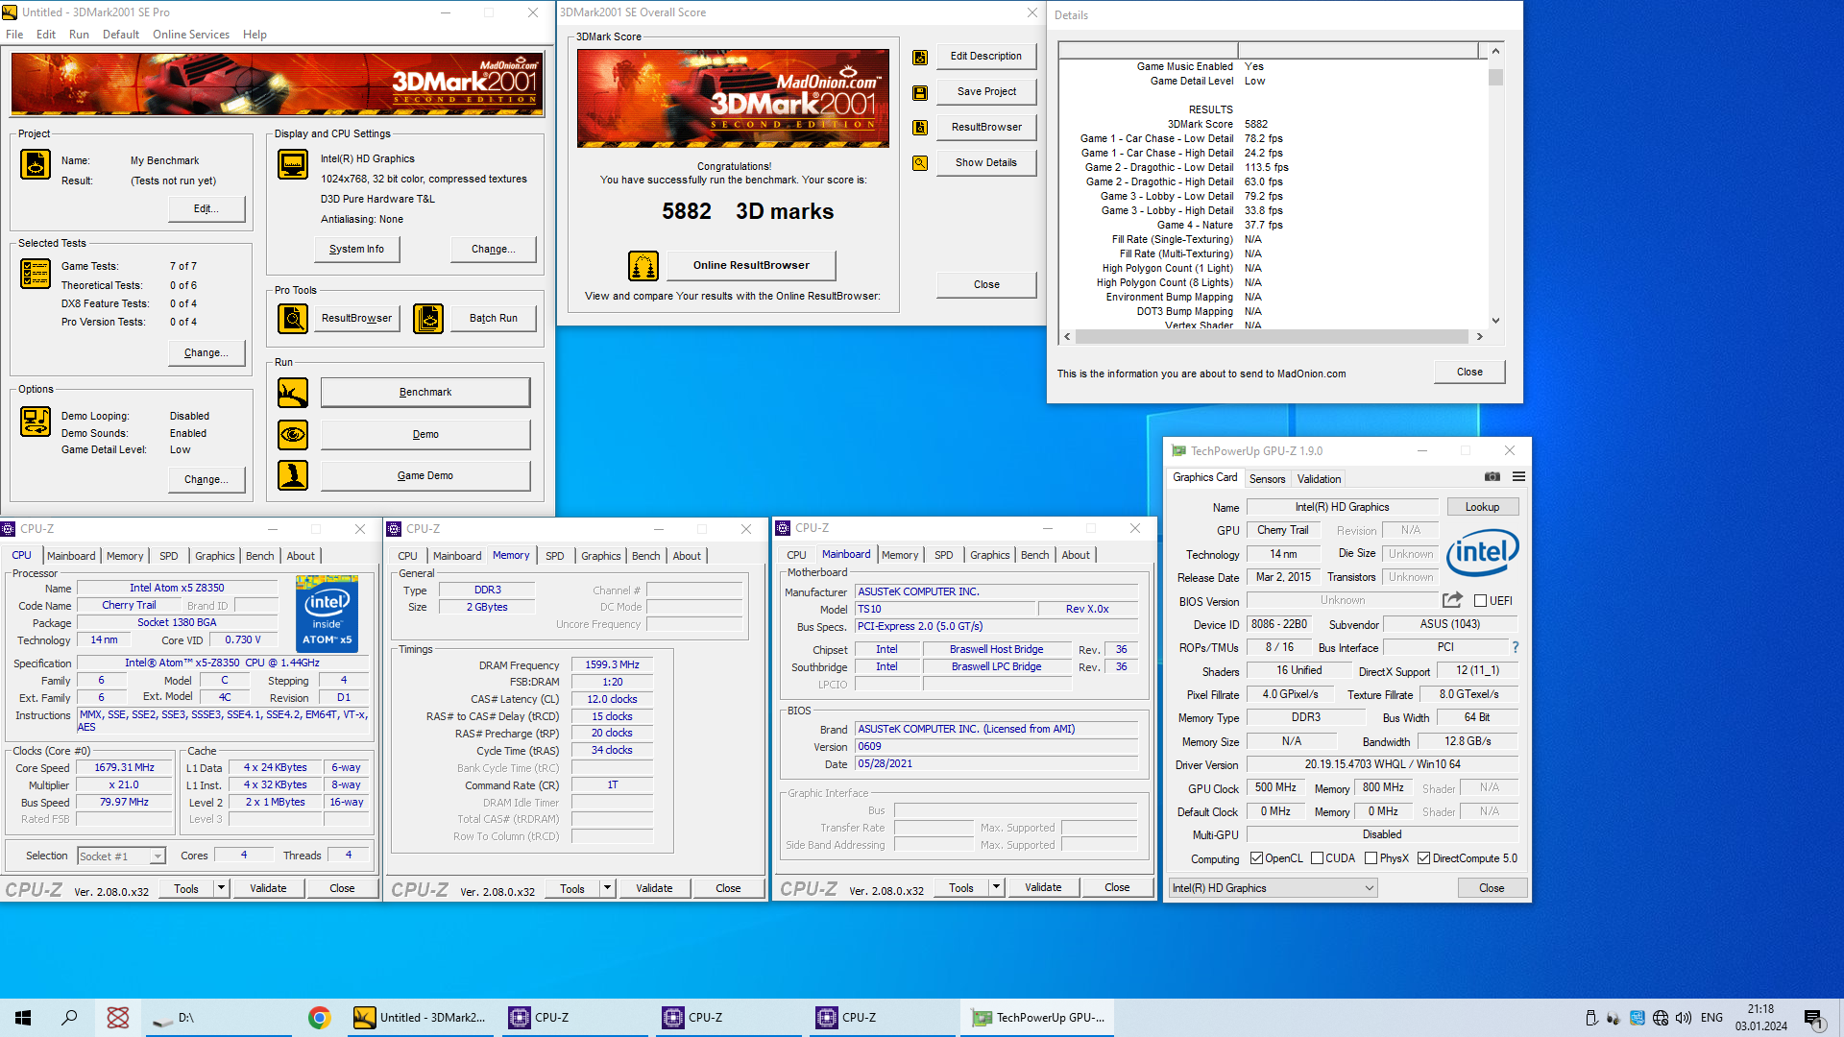
Task: Click the Device ID field in GPU-Z
Action: coord(1280,624)
